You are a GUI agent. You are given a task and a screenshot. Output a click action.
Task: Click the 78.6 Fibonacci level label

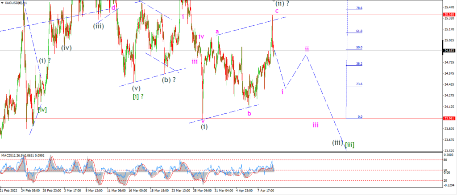(359, 8)
